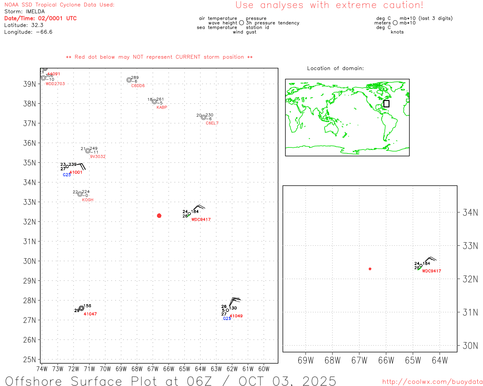The width and height of the screenshot is (483, 386).
Task: Click the WDC9417 label in the inset map
Action: [431, 271]
